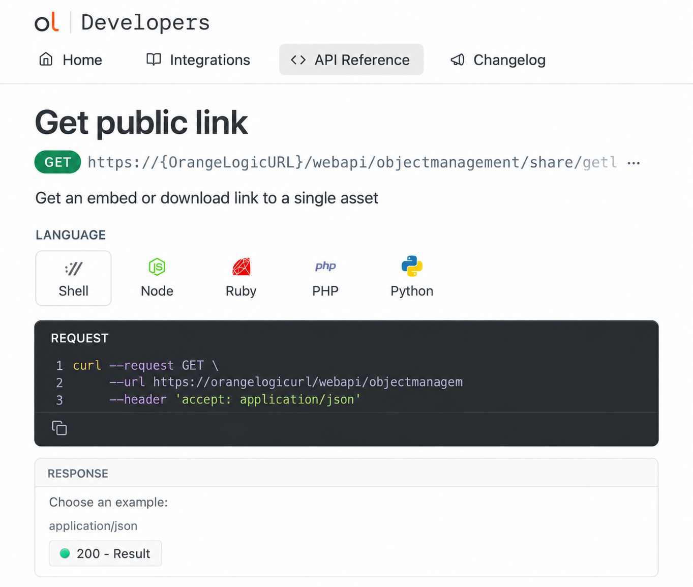Image resolution: width=693 pixels, height=587 pixels.
Task: Copy the request code snippet
Action: click(x=59, y=428)
